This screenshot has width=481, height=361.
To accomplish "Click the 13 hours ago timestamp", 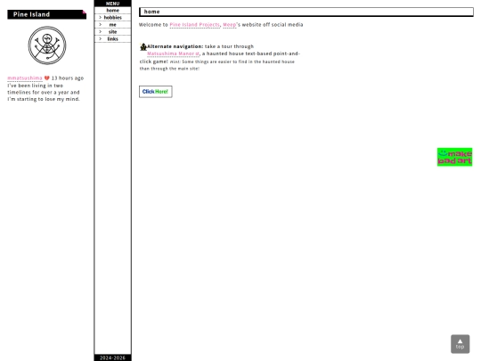I will (x=68, y=78).
